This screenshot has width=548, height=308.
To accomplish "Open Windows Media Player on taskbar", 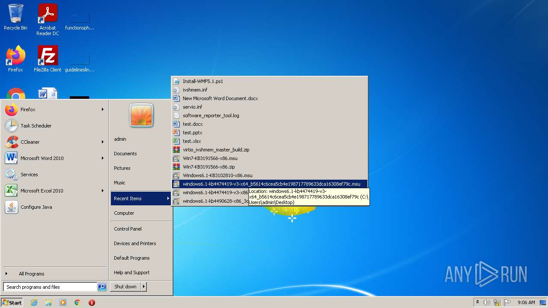I will point(63,302).
